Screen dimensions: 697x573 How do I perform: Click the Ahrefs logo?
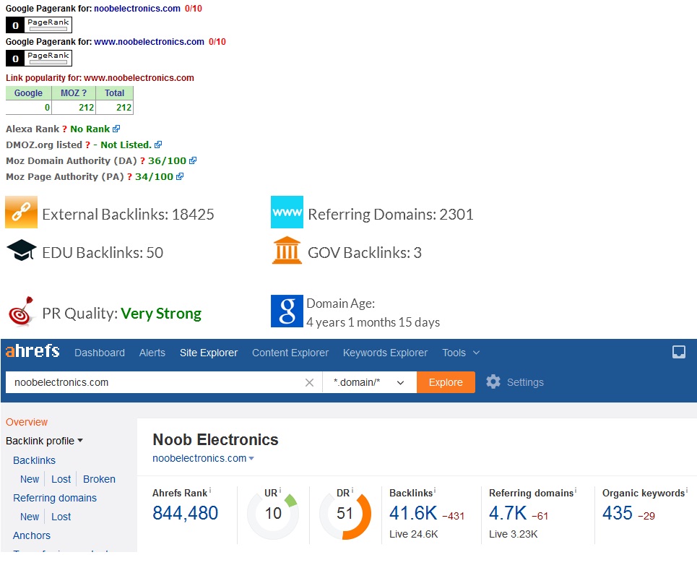(33, 352)
